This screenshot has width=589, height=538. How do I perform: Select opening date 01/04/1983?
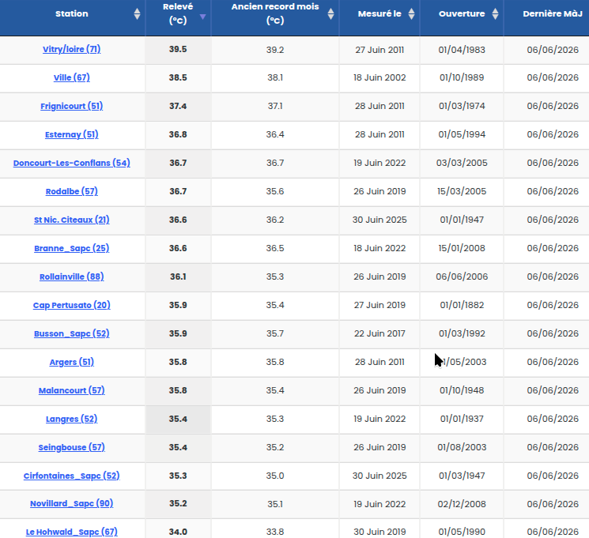click(x=462, y=50)
